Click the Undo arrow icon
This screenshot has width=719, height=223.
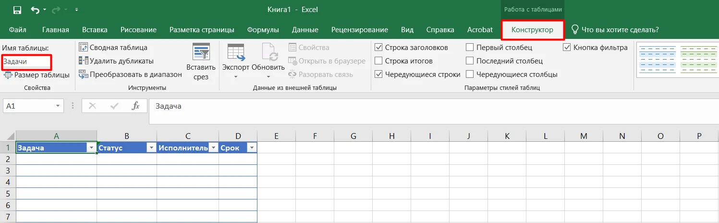[35, 10]
